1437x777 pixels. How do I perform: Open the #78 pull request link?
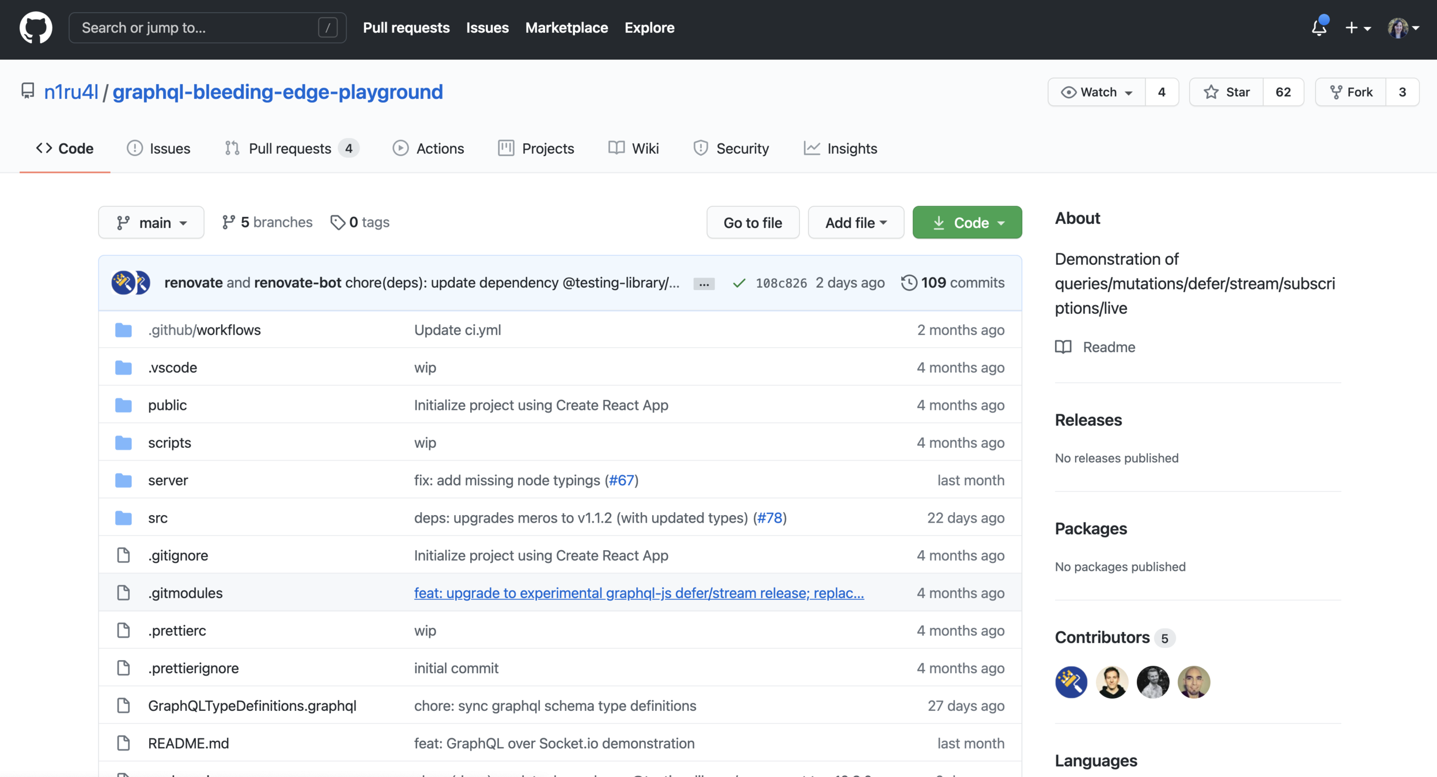tap(770, 518)
